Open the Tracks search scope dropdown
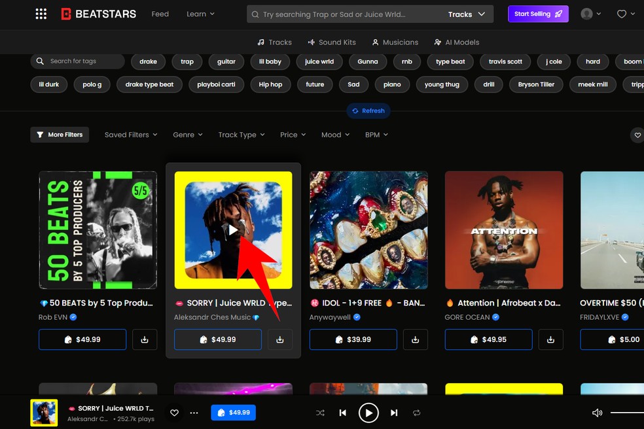Image resolution: width=644 pixels, height=429 pixels. (467, 14)
